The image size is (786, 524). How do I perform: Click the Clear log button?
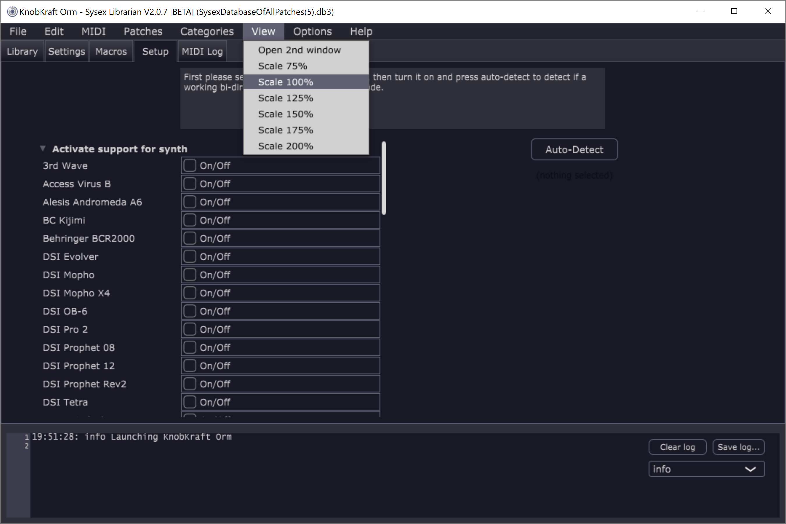(677, 447)
